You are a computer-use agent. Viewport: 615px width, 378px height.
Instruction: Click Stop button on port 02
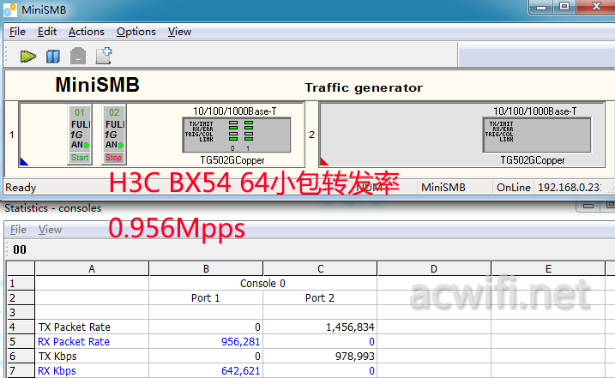pyautogui.click(x=114, y=158)
